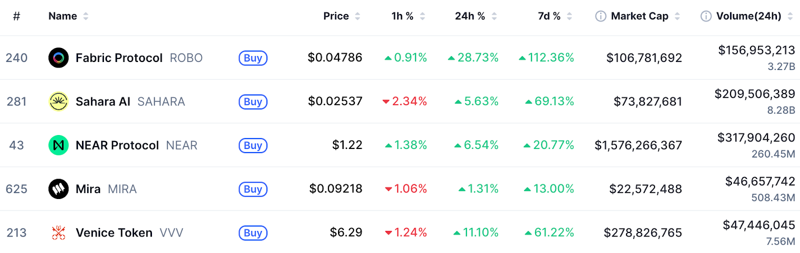Click the Fabric Protocol coin logo

(x=58, y=58)
